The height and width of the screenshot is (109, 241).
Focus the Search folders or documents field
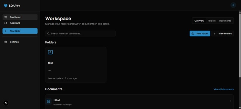point(80,34)
